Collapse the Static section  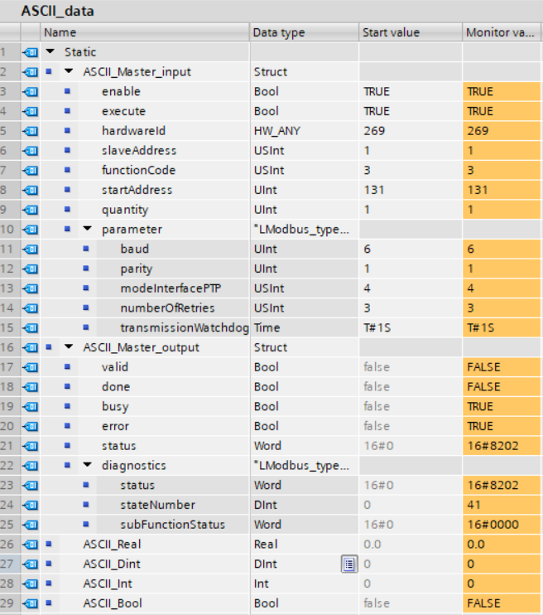tap(50, 52)
